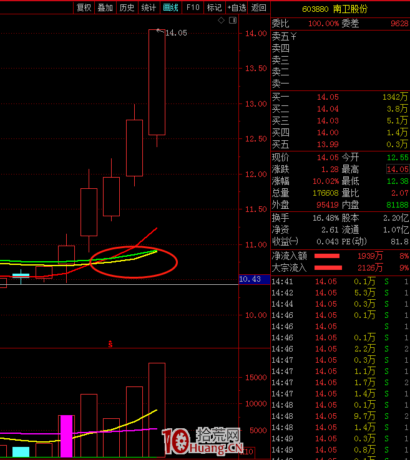This screenshot has height=460, width=410.
Task: Open F10 company information
Action: click(x=193, y=7)
